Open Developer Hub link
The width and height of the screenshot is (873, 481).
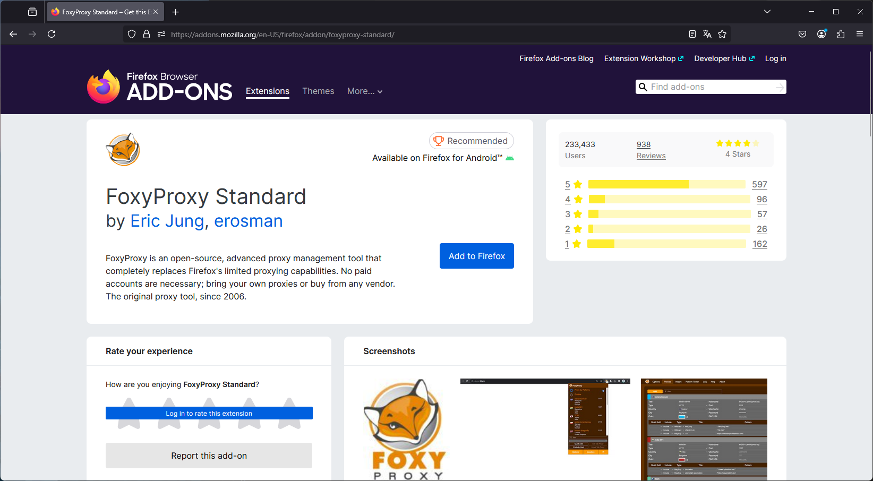click(x=724, y=58)
